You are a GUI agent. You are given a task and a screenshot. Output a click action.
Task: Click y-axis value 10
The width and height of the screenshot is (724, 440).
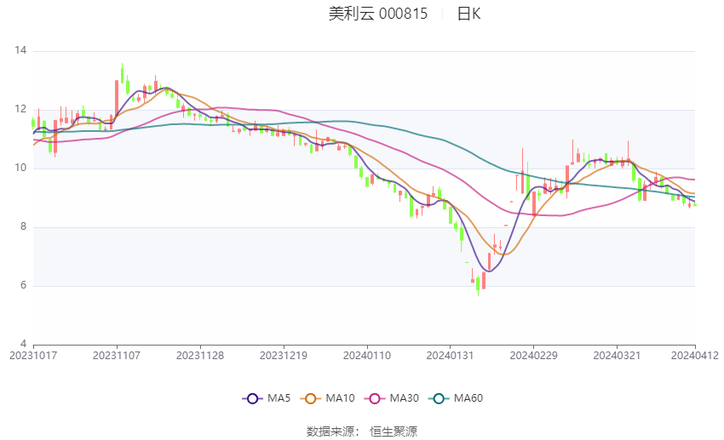pyautogui.click(x=20, y=168)
